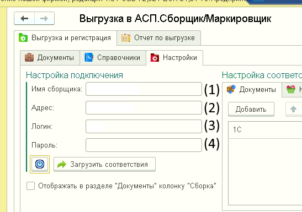The height and width of the screenshot is (212, 302).
Task: Click the Добавить button
Action: coord(251,109)
